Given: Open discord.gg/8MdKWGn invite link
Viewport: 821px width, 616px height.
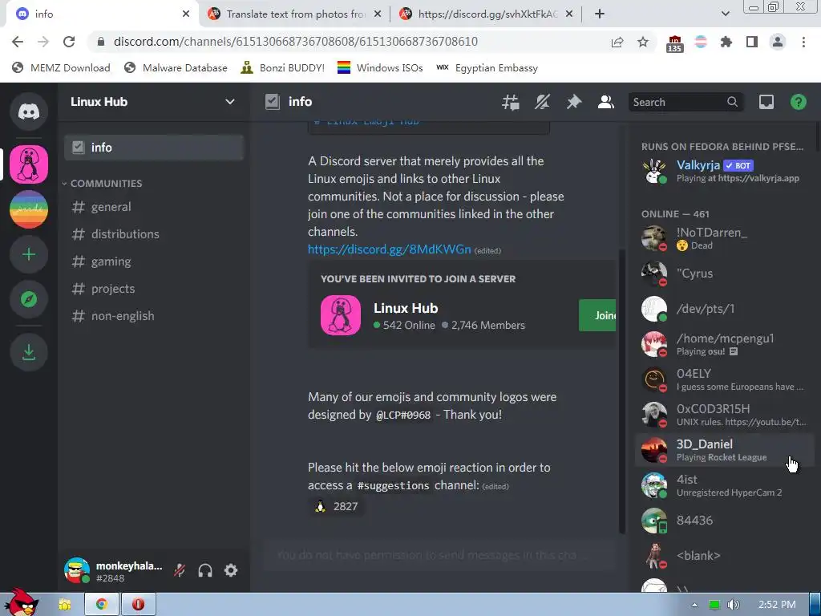Looking at the screenshot, I should [389, 249].
